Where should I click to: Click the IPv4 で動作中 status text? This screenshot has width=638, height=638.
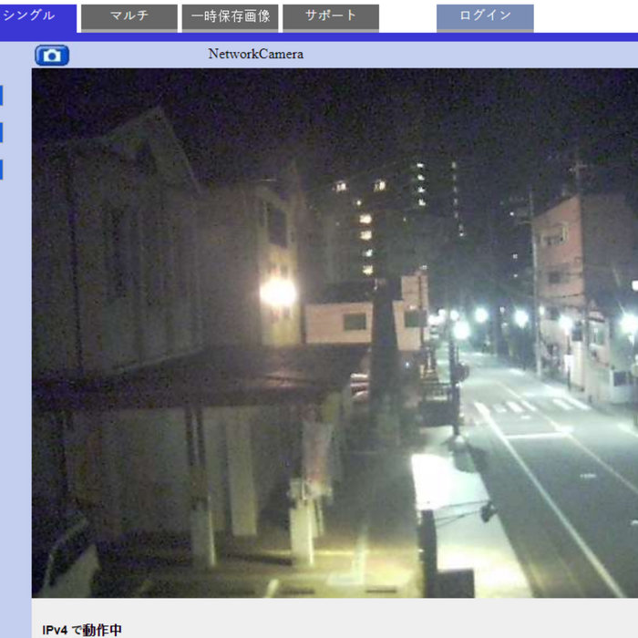click(x=82, y=630)
